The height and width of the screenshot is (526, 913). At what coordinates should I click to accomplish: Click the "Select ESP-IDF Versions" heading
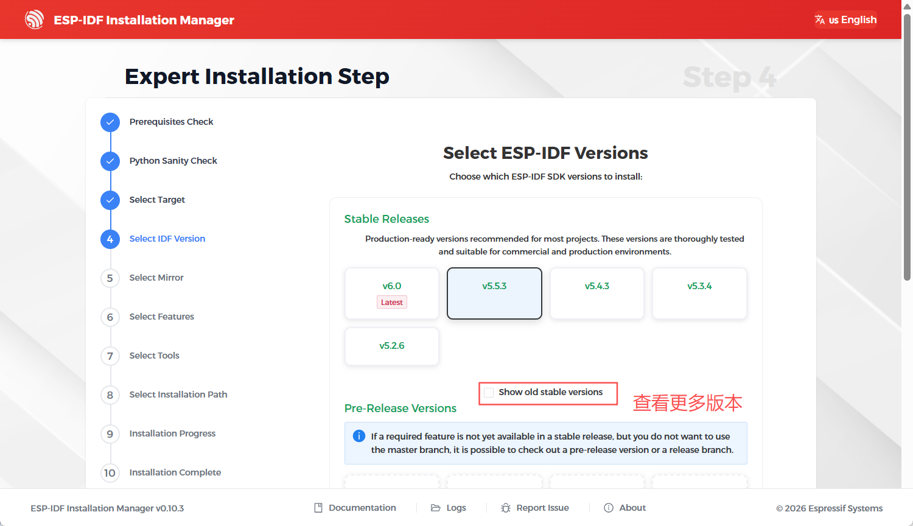pyautogui.click(x=545, y=153)
